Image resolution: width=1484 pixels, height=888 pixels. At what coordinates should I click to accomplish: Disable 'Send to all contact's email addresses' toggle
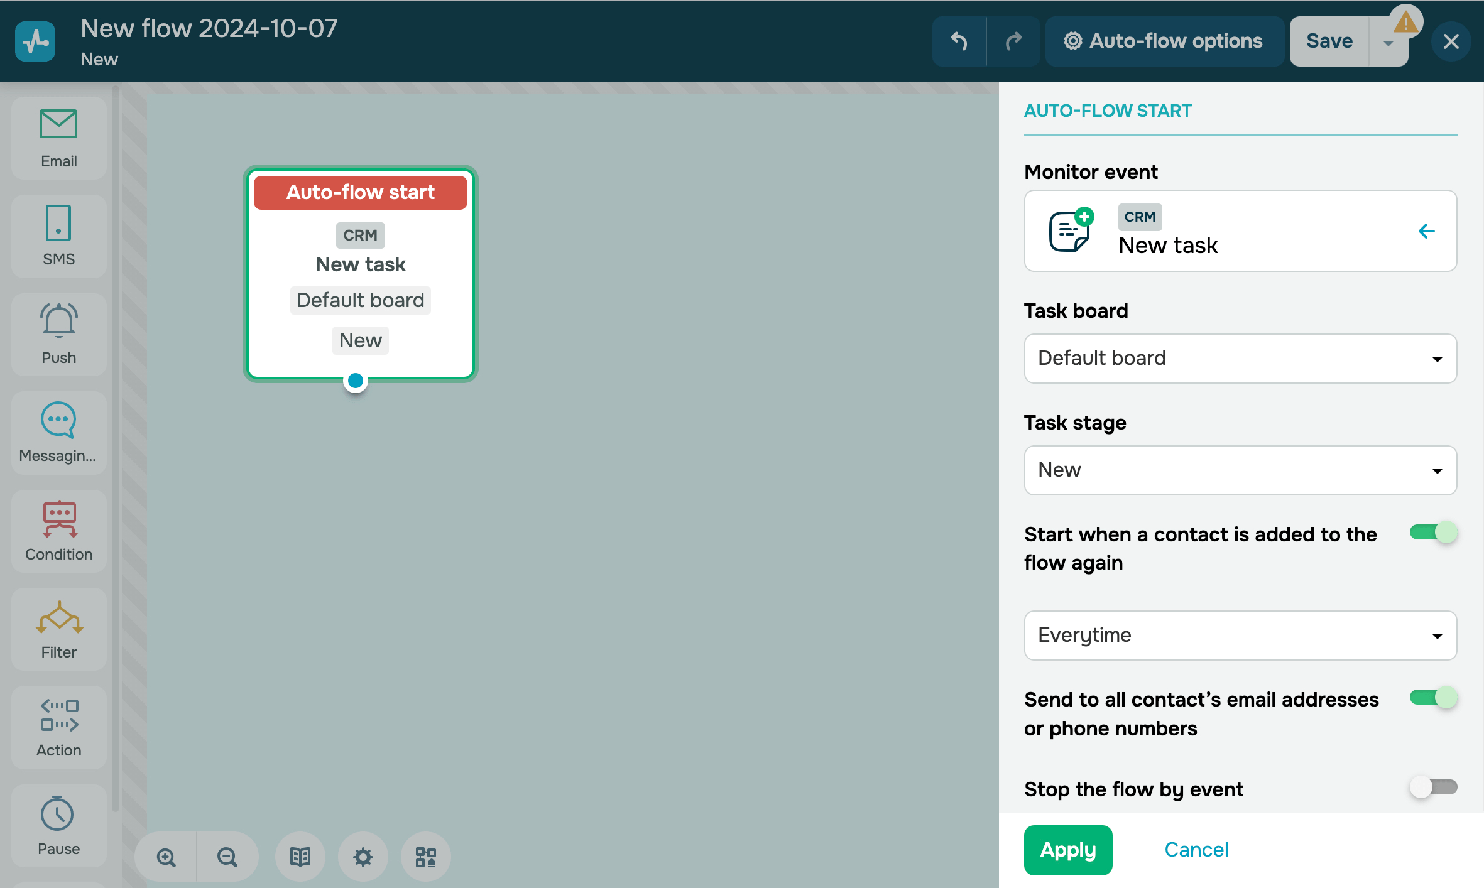pyautogui.click(x=1433, y=698)
